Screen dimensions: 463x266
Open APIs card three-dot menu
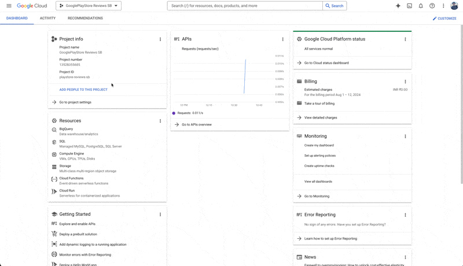tap(282, 39)
